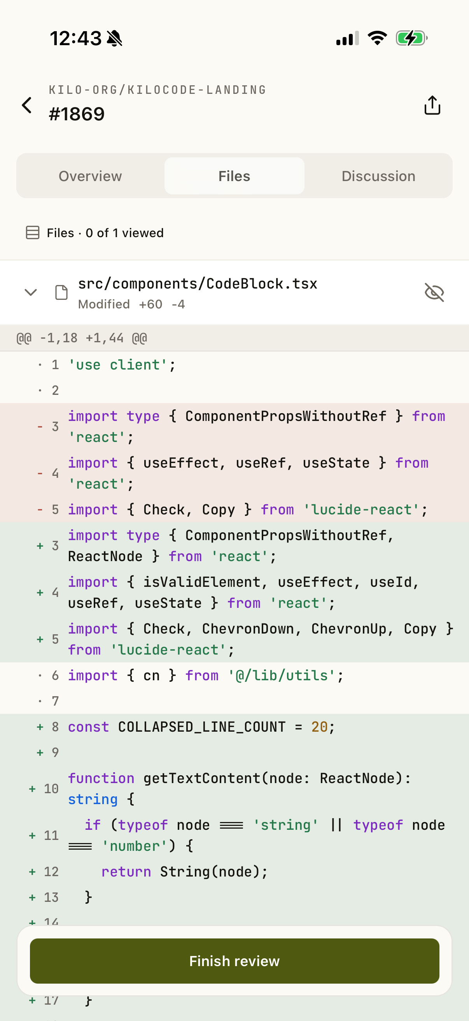The height and width of the screenshot is (1021, 469).
Task: Select added line 4 isValidElement import
Action: (234, 593)
